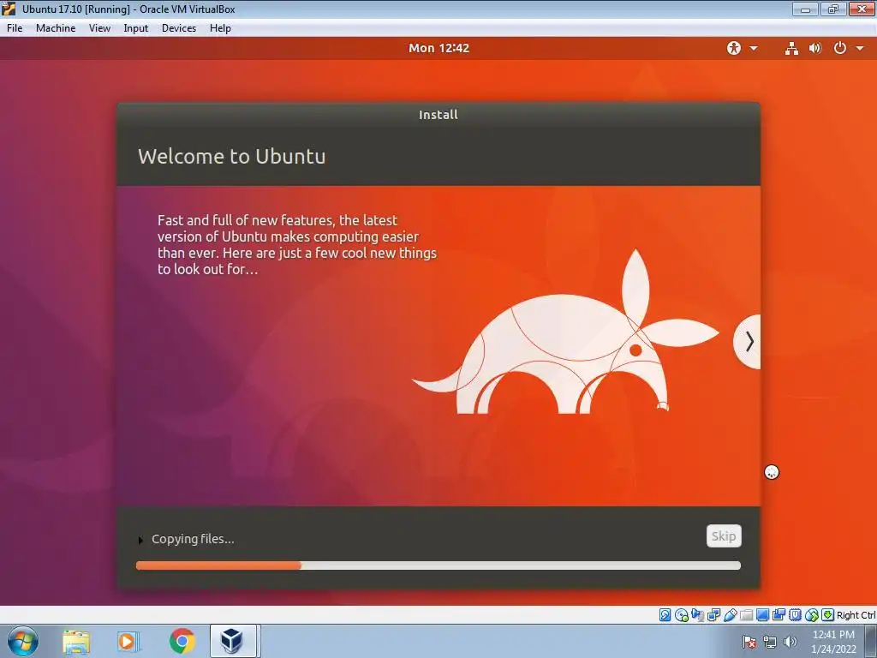Open the Machine menu
The height and width of the screenshot is (658, 877).
tap(56, 28)
